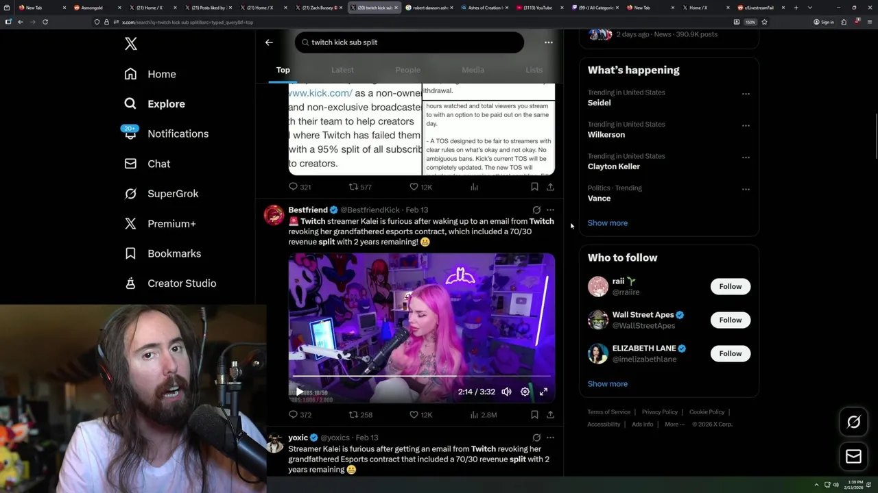Click the search box containing twitch kick sub split
878x493 pixels.
click(x=410, y=42)
